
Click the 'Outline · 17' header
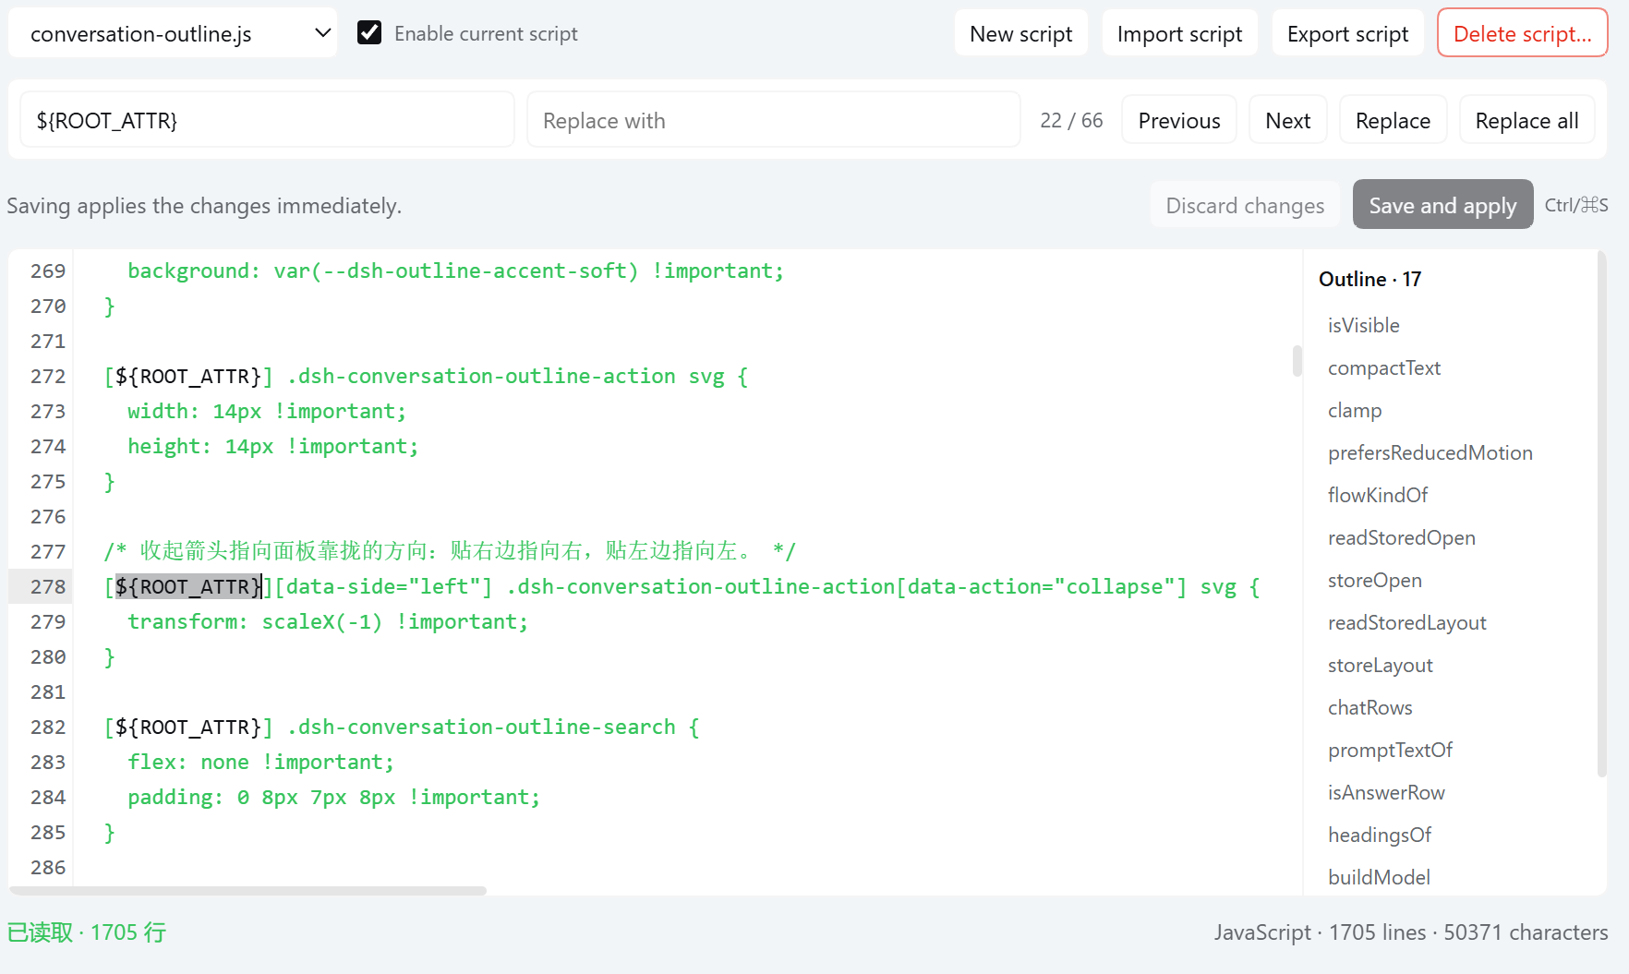(x=1370, y=279)
